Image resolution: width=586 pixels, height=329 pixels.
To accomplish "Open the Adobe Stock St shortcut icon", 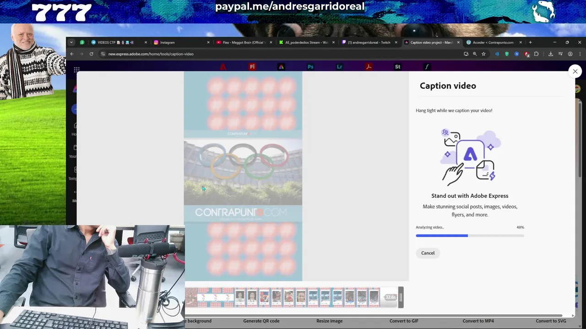I will (x=397, y=67).
